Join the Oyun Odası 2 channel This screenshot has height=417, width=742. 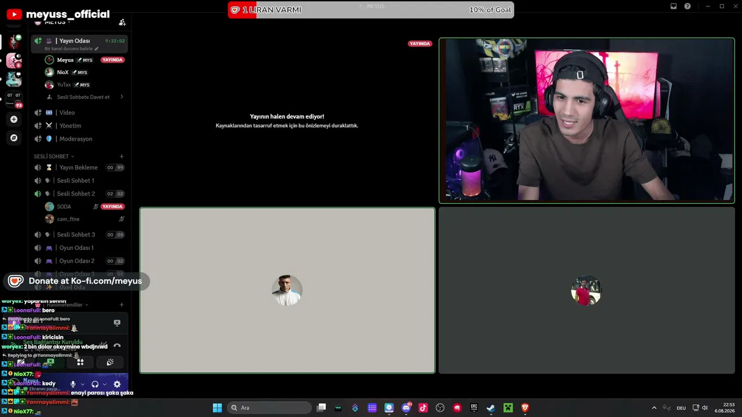click(79, 261)
